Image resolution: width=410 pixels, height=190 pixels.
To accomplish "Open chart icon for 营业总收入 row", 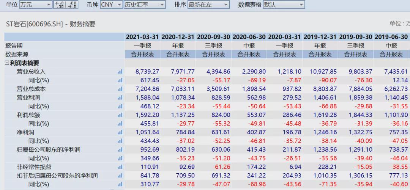I will click(120, 72).
